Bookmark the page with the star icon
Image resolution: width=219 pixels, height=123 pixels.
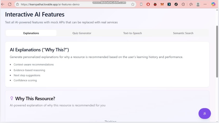133,4
